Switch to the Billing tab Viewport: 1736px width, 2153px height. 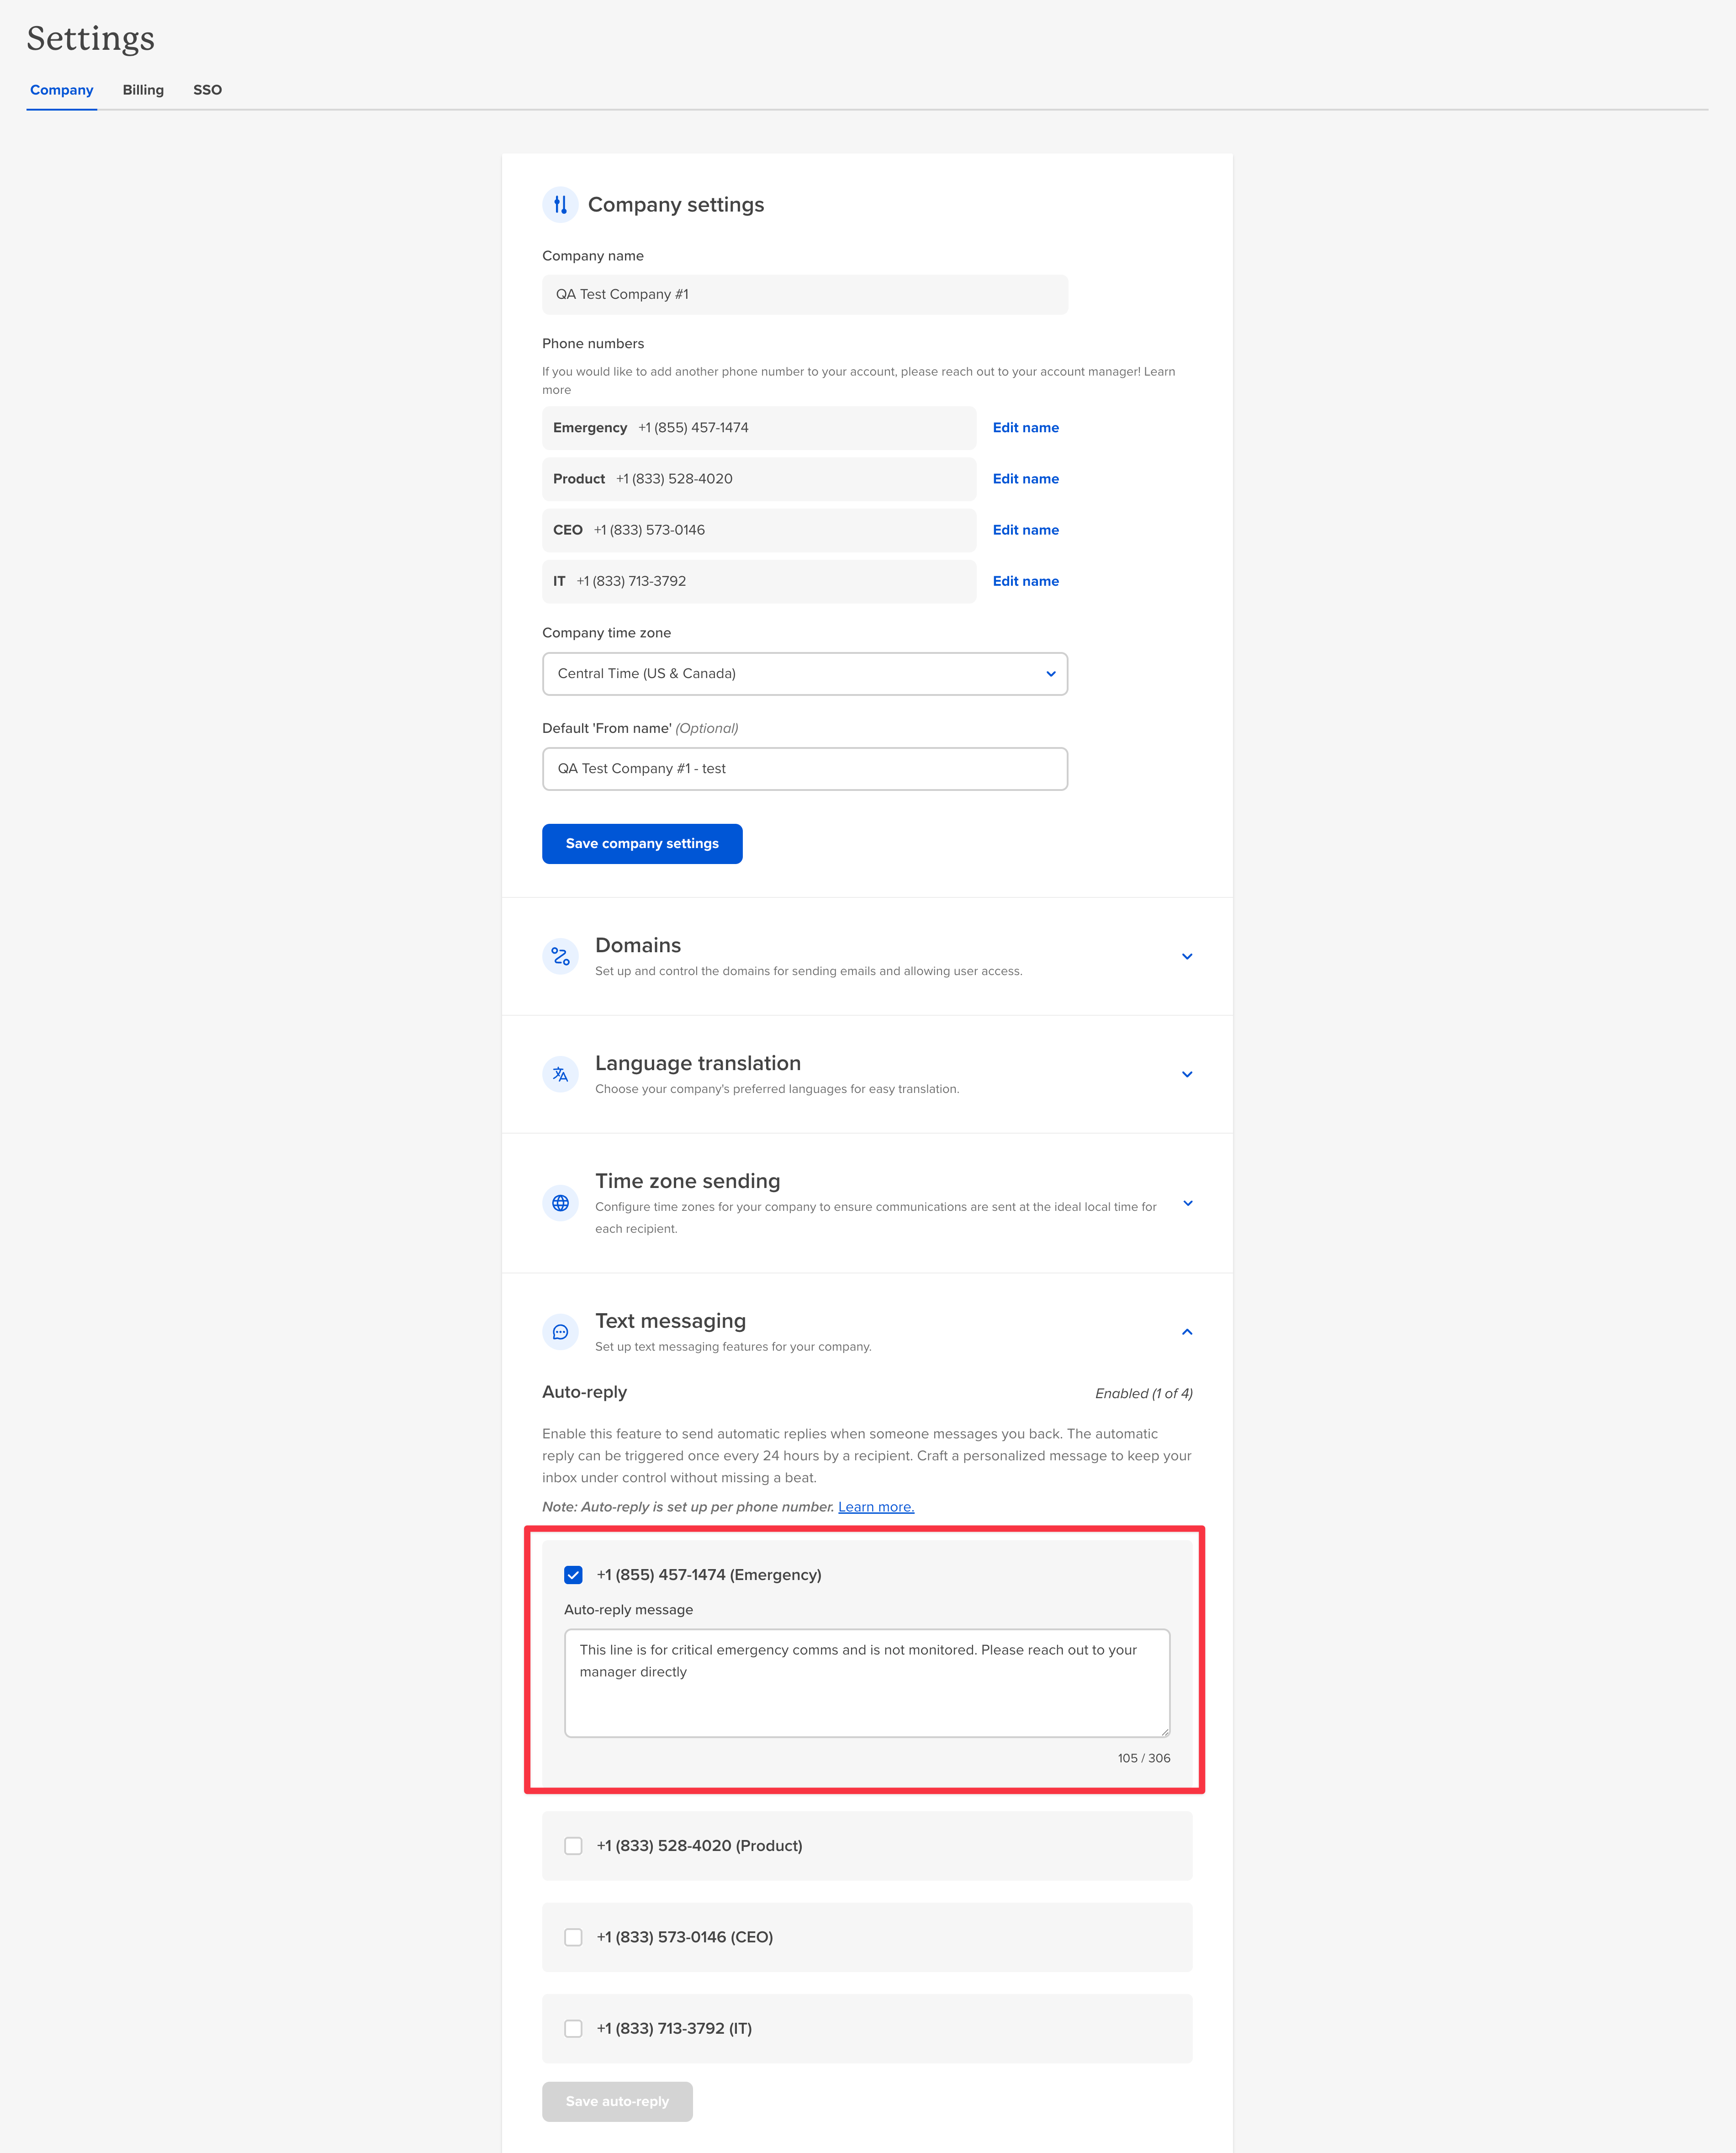coord(143,90)
